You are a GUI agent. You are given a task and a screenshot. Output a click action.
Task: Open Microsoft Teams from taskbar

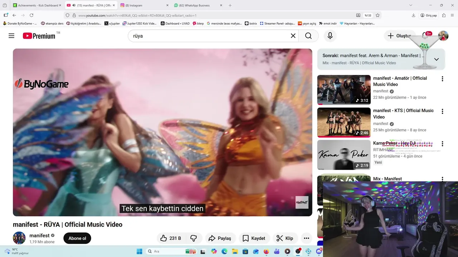point(277,251)
